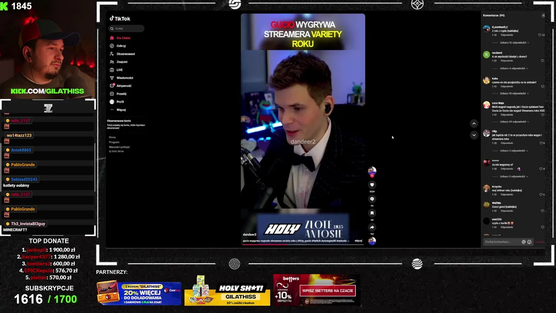The image size is (556, 313).
Task: Reply to racdam3's comment via Odpowiedz
Action: point(506,61)
